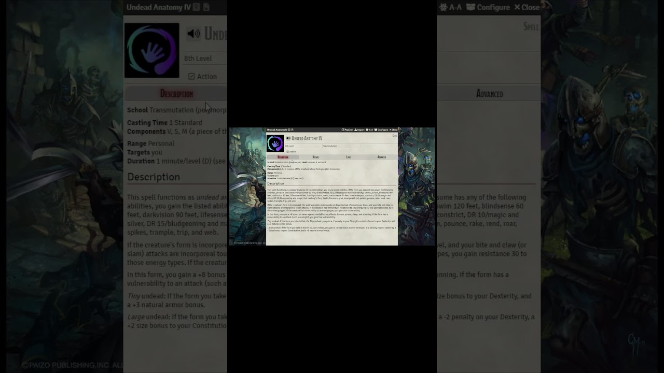Click the 'Casting Time 1 Standard' line in the center window
664x373 pixels.
point(279,166)
